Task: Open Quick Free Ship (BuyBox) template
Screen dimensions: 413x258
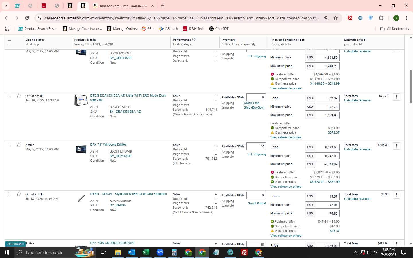Action: click(254, 105)
